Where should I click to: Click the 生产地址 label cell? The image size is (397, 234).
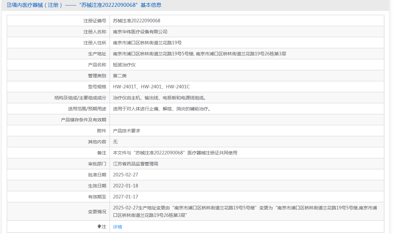point(59,54)
